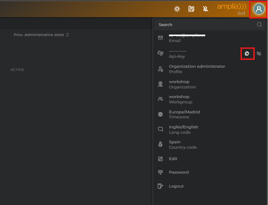
Task: Click Logout to sign out
Action: click(x=176, y=186)
